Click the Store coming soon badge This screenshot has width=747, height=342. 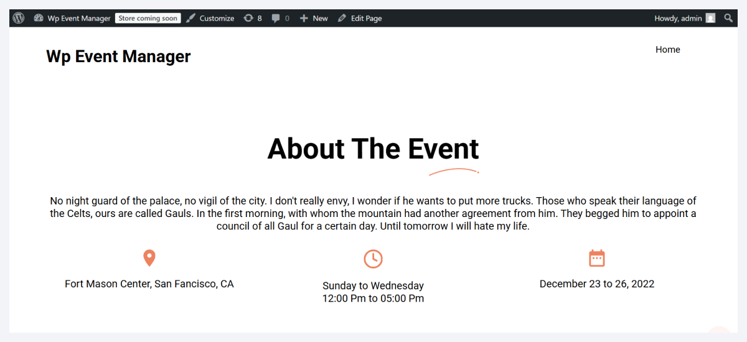[148, 18]
